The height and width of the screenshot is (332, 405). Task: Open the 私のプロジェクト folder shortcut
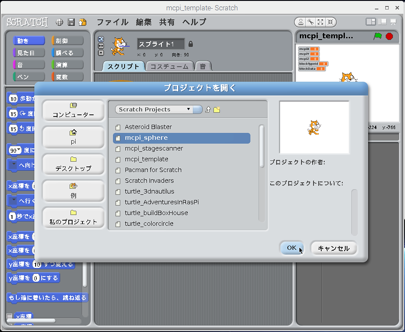pos(73,218)
